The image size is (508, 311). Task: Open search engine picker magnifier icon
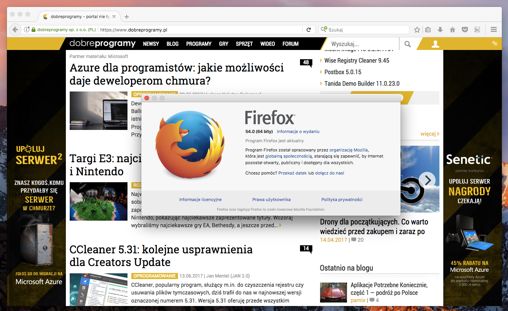coord(324,30)
